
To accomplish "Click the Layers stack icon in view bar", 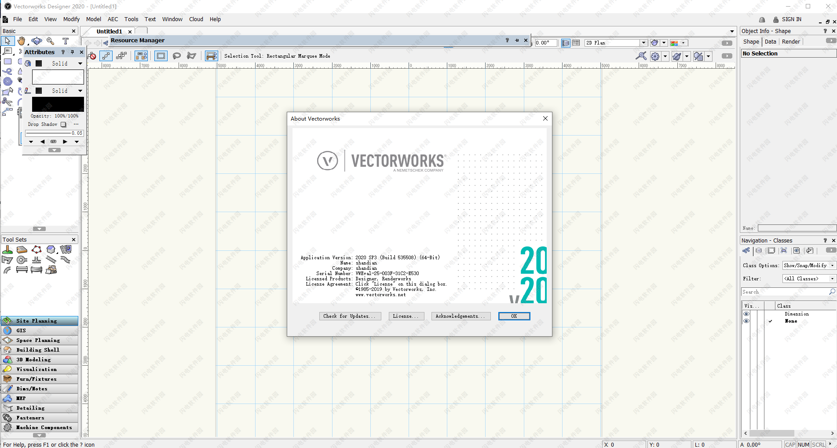I will pos(566,43).
